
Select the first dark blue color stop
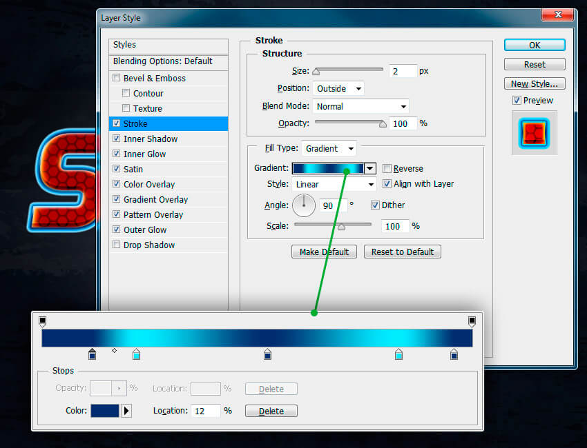point(93,354)
